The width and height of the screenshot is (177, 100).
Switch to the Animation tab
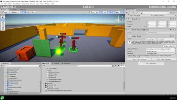[66, 64]
